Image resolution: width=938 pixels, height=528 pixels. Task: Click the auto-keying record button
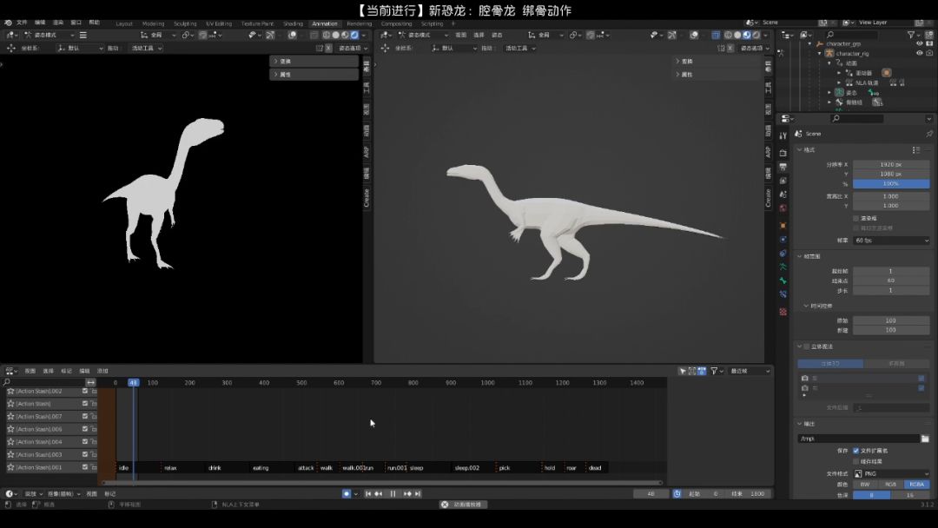[347, 493]
